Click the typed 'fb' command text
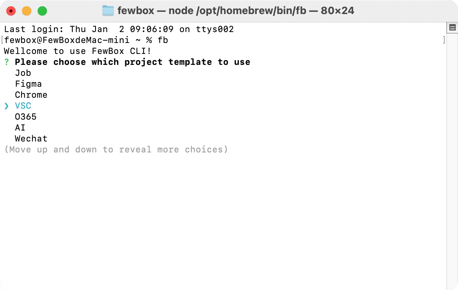458x290 pixels. 163,40
